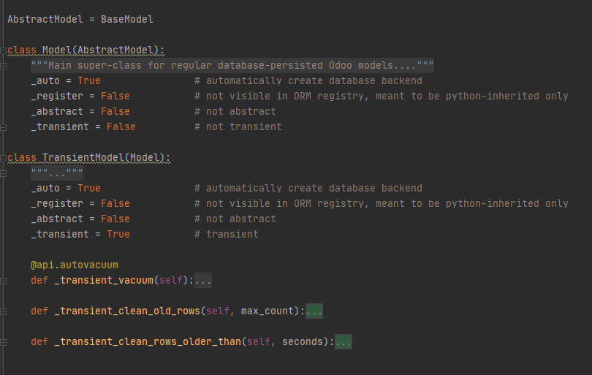Expand _transient_clean_old_rows using its gutter fold marker
Image resolution: width=592 pixels, height=375 pixels.
point(4,311)
